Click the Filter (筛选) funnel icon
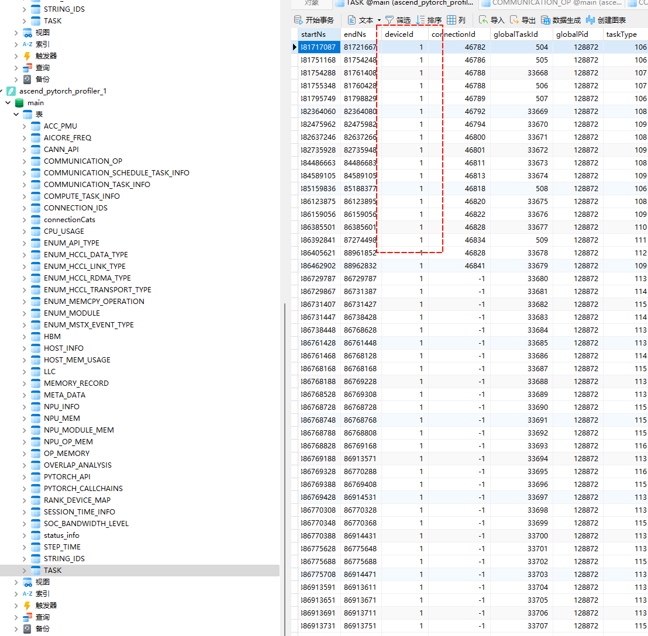Screen dimensions: 648x636 [390, 20]
